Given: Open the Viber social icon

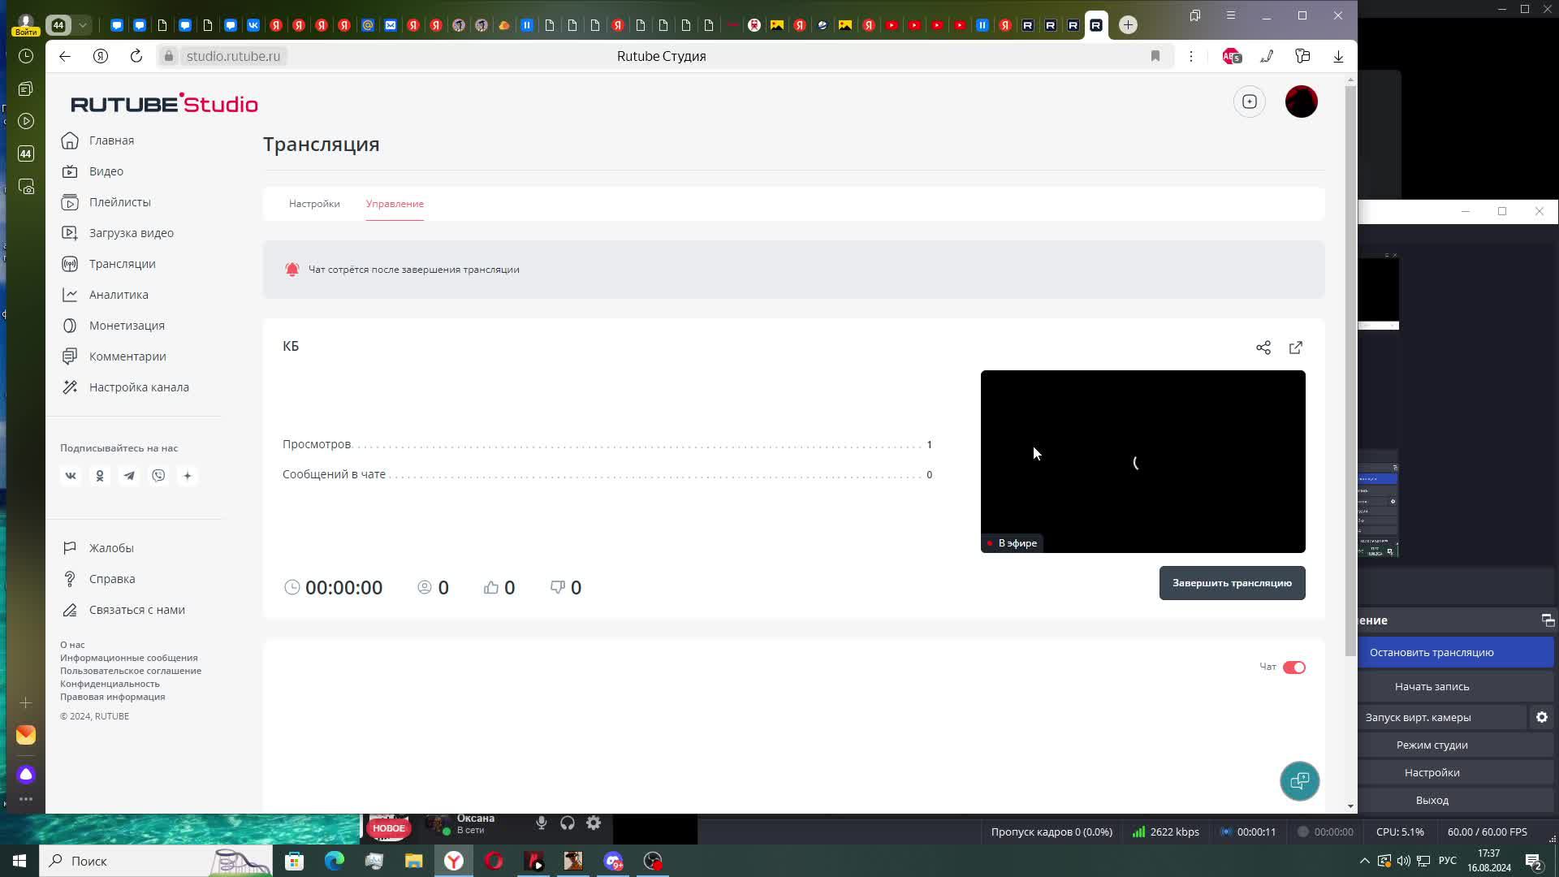Looking at the screenshot, I should (x=158, y=476).
